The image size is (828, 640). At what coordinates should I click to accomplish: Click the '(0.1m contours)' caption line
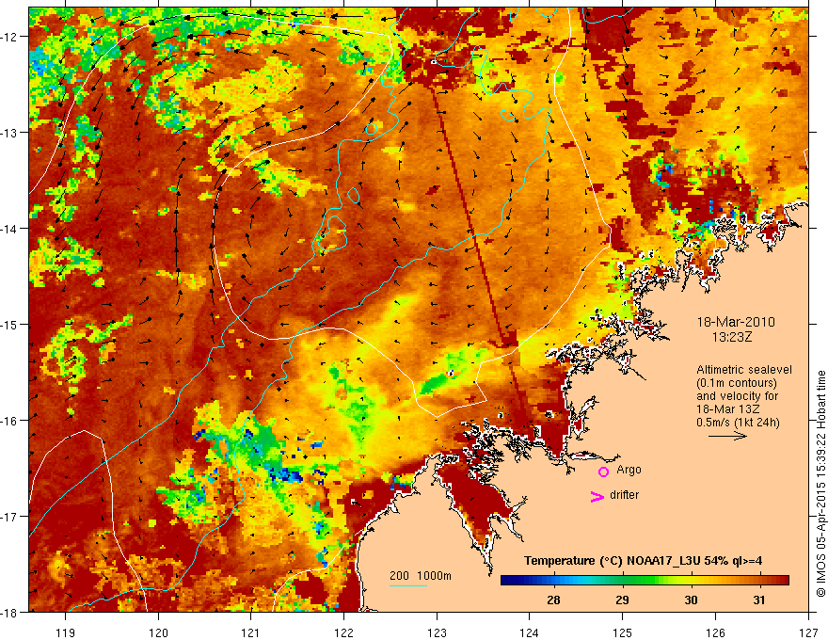coord(737,383)
